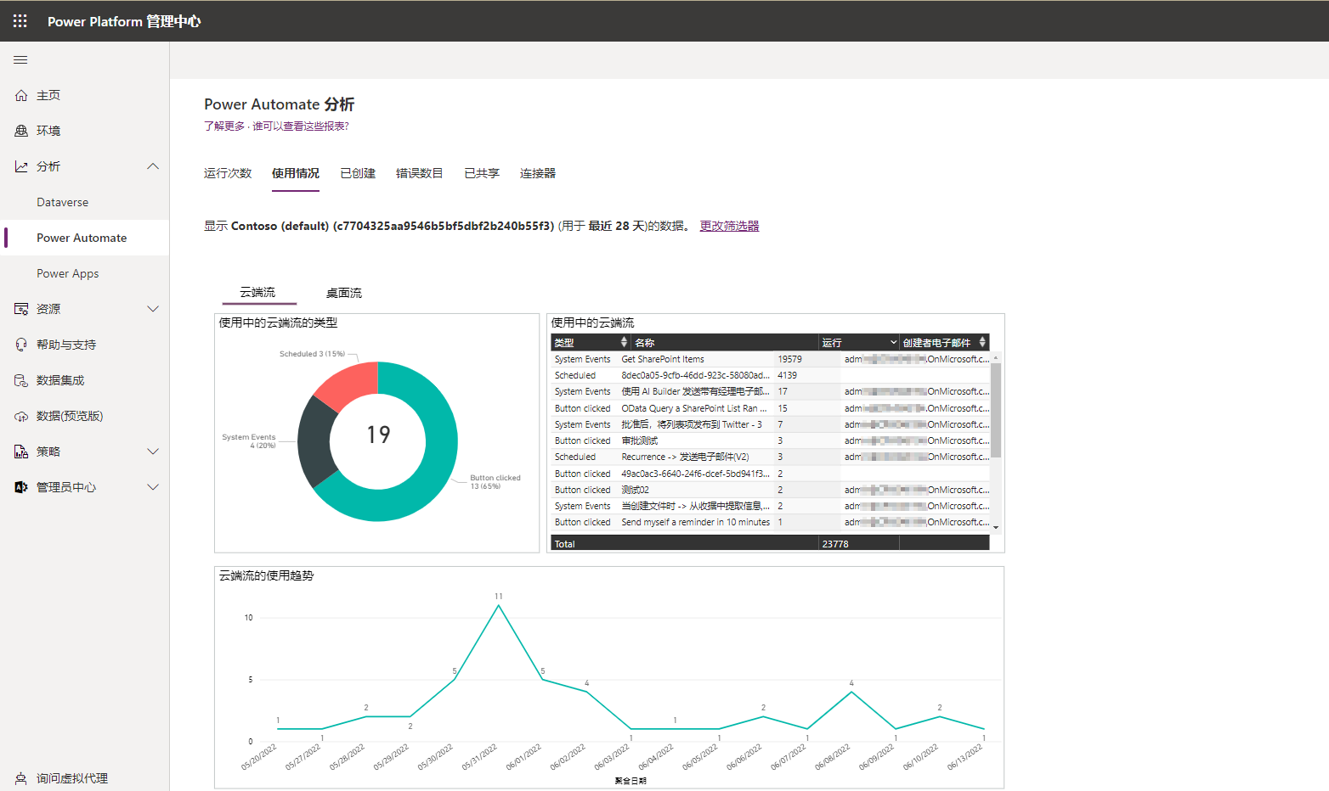1329x791 pixels.
Task: Select the 云端流 sub-tab
Action: pyautogui.click(x=257, y=292)
